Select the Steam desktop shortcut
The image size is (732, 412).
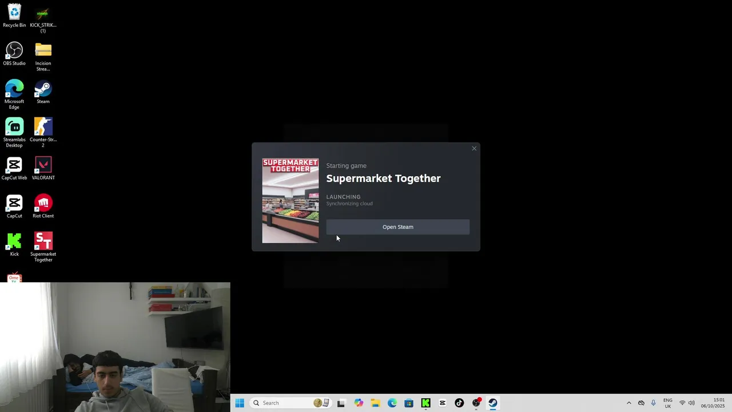click(x=43, y=92)
